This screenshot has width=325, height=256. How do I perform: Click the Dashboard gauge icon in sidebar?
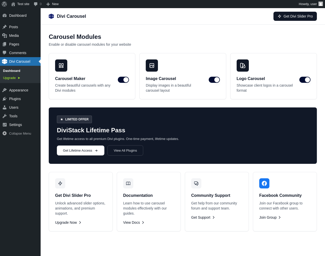[5, 15]
